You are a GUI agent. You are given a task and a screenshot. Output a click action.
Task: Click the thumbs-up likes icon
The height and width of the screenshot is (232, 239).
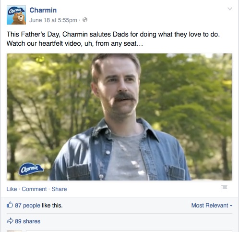10,205
